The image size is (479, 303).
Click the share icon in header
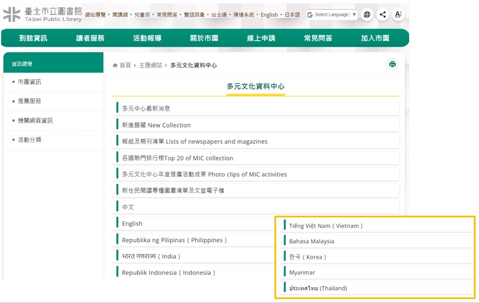[x=383, y=15]
